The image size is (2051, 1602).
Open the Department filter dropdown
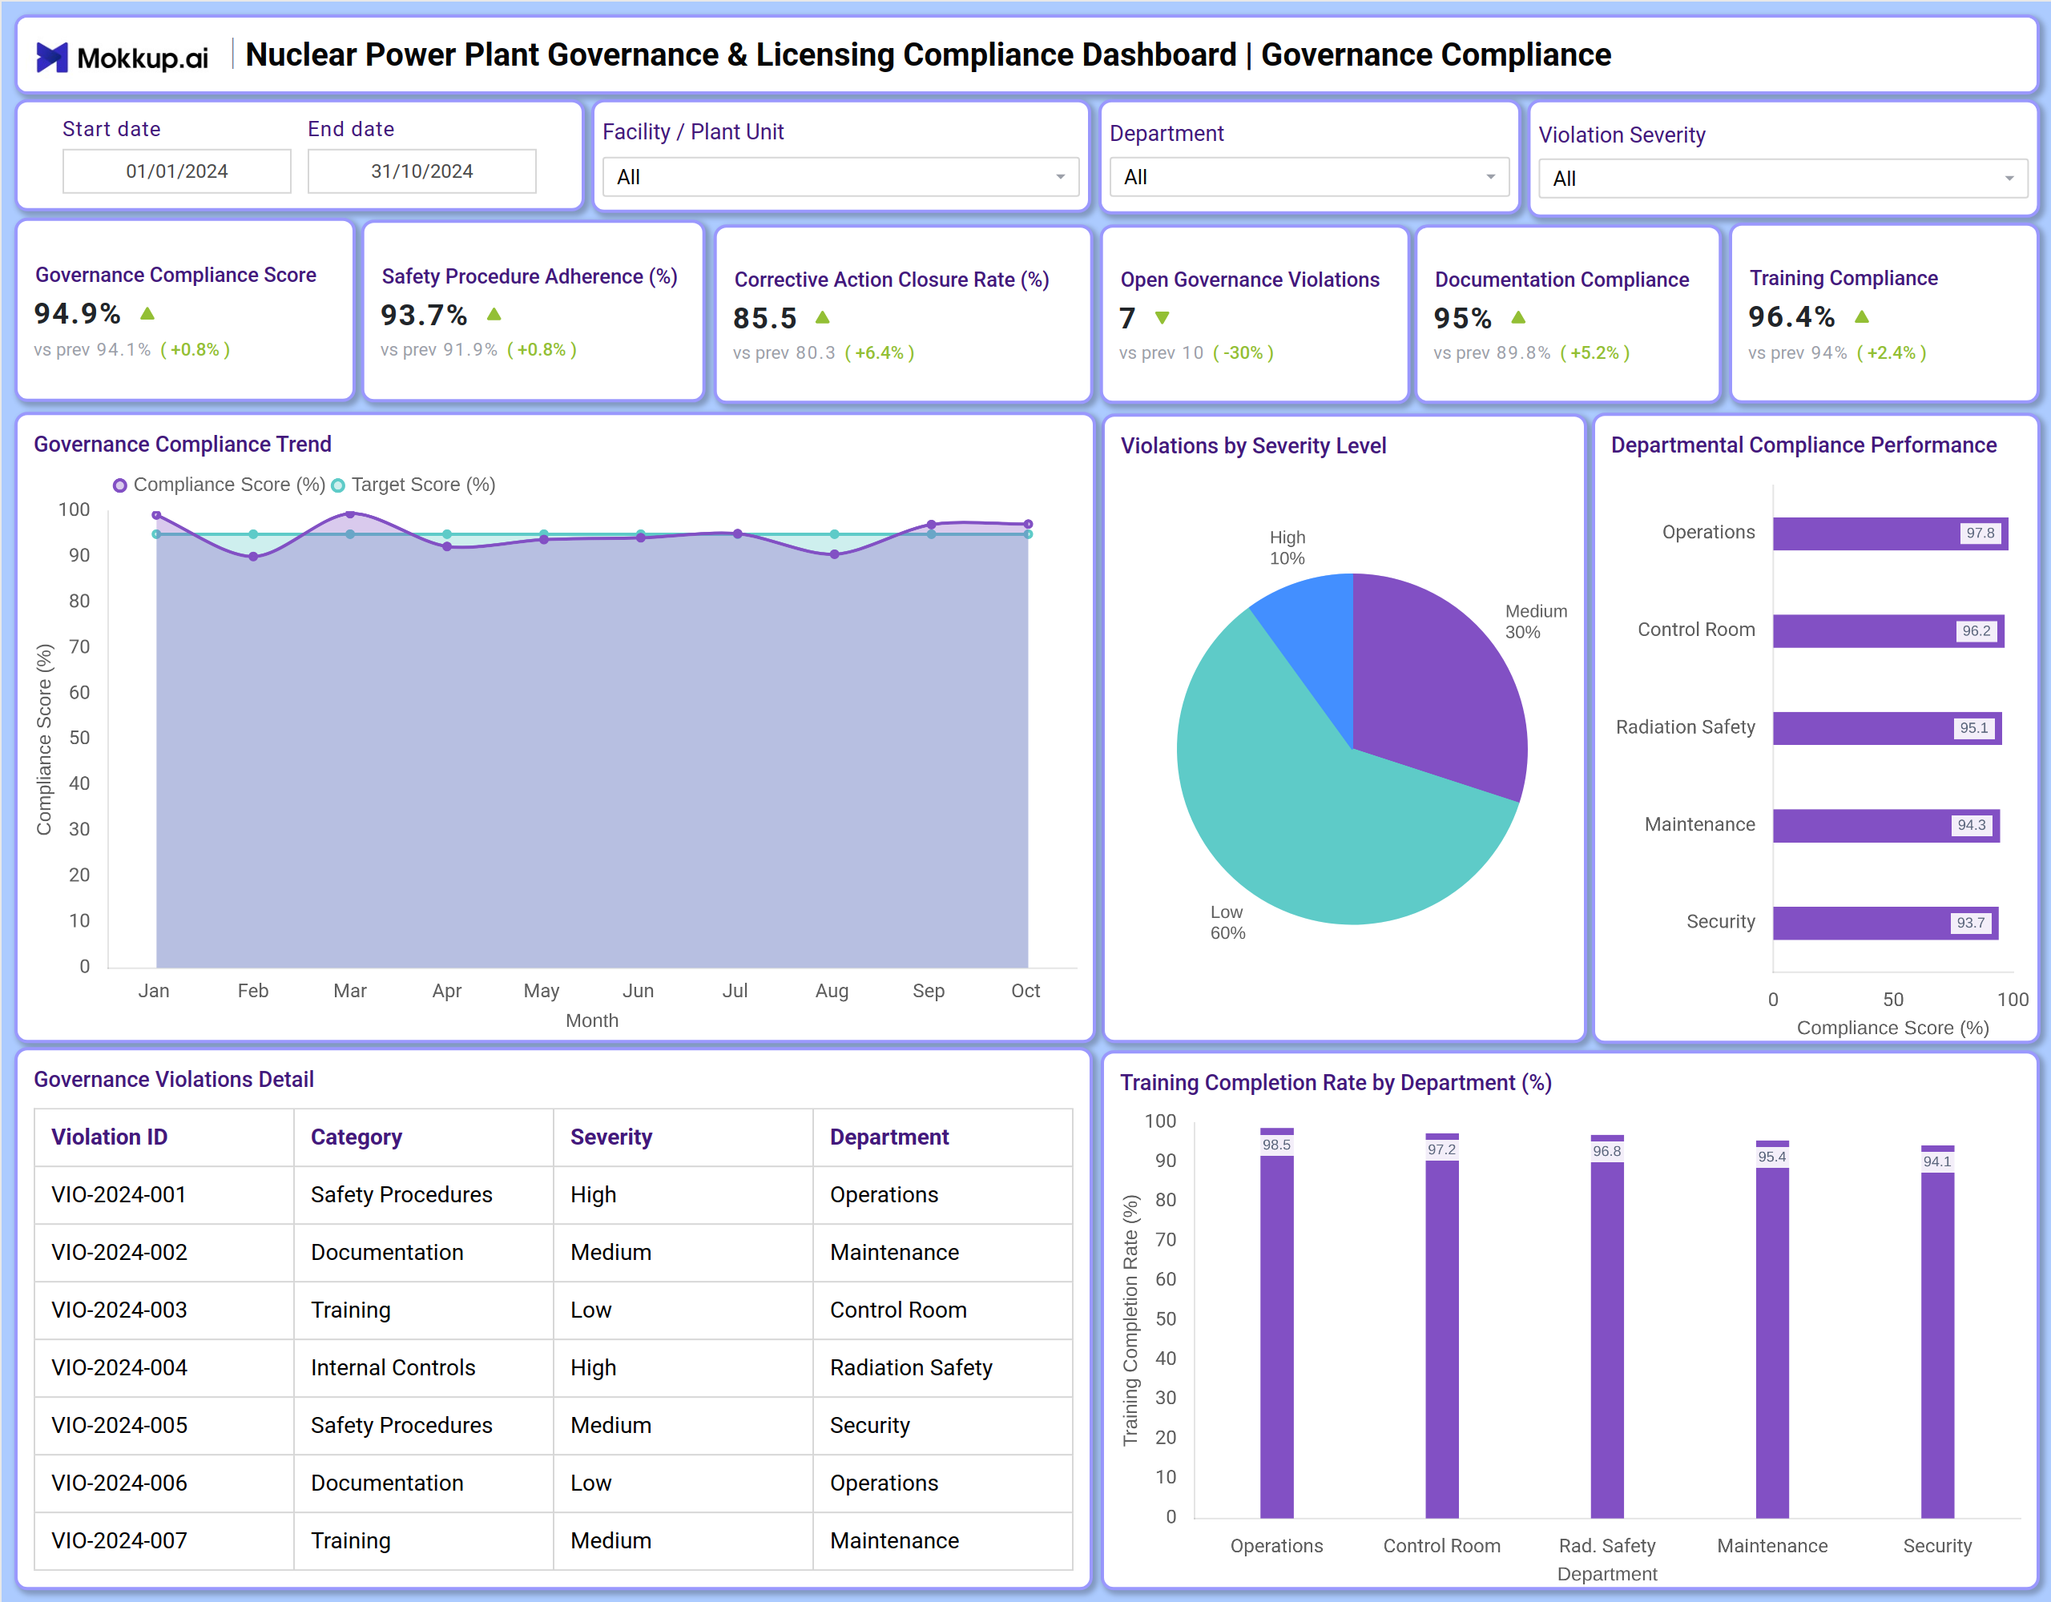tap(1309, 176)
